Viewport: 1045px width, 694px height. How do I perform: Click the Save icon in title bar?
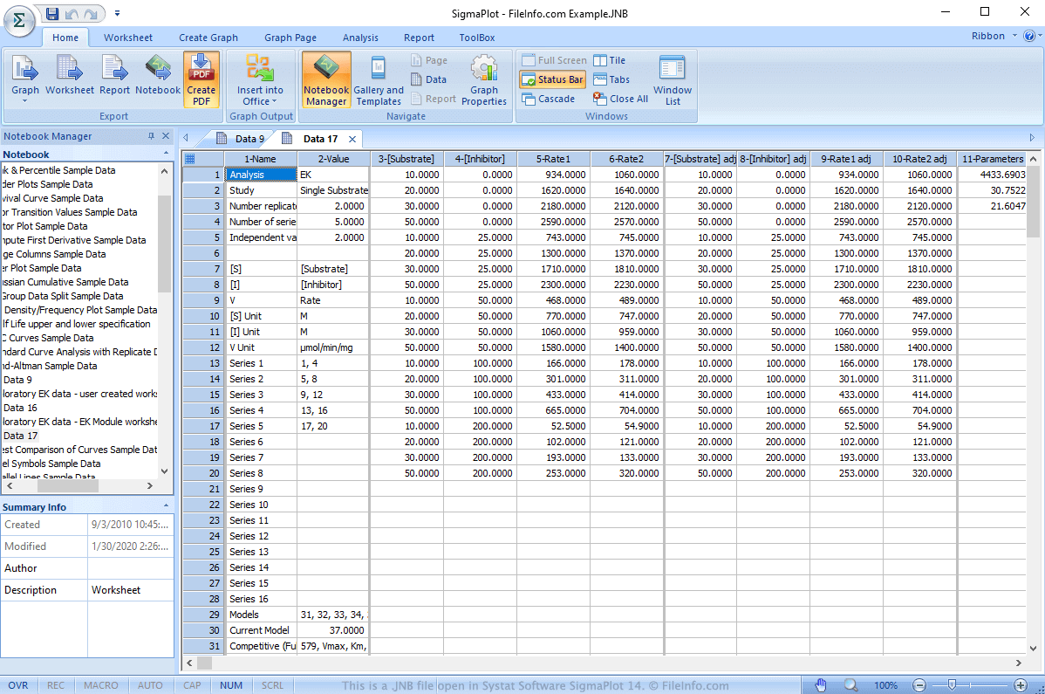click(x=52, y=13)
